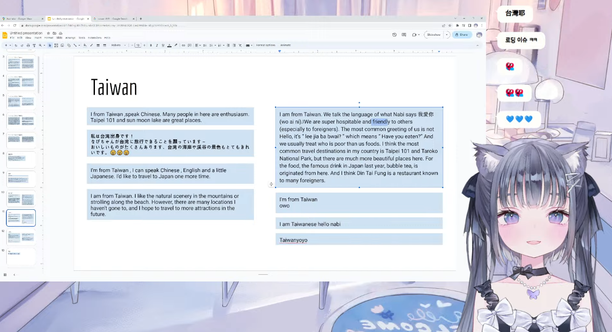This screenshot has height=332, width=612.
Task: Open the Roboto font dropdown
Action: (119, 45)
